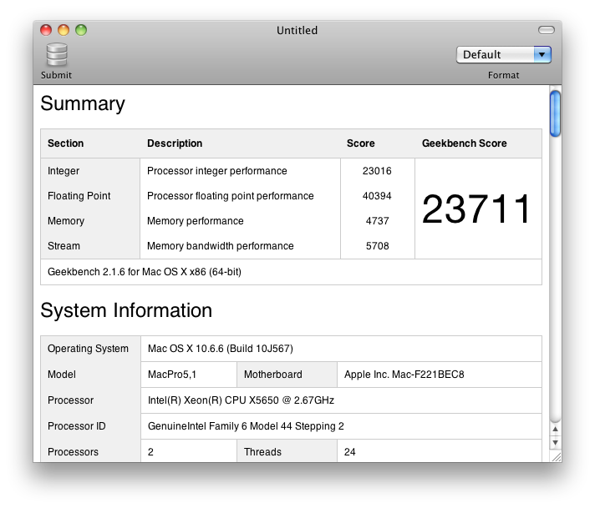595x508 pixels.
Task: Click the scrollbar up arrow
Action: click(555, 430)
